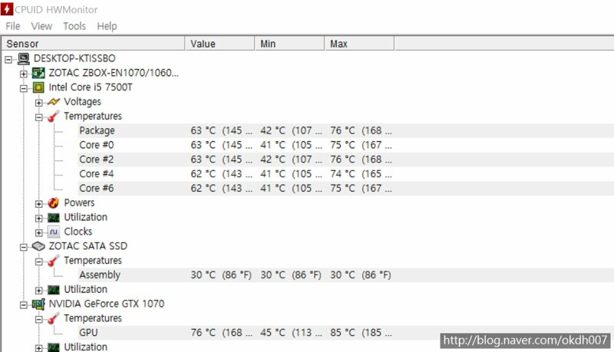Open the View menu
Viewport: 614px width, 352px height.
click(41, 26)
